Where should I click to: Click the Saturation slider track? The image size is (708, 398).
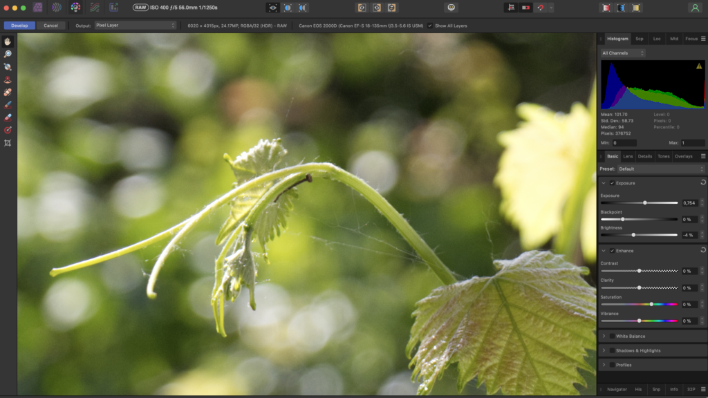tap(639, 305)
